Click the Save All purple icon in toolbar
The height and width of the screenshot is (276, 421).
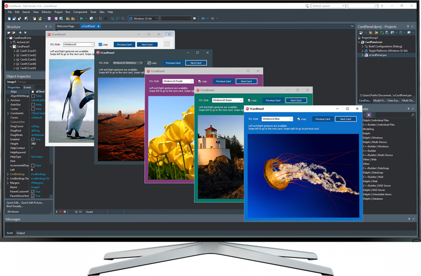tap(56, 18)
